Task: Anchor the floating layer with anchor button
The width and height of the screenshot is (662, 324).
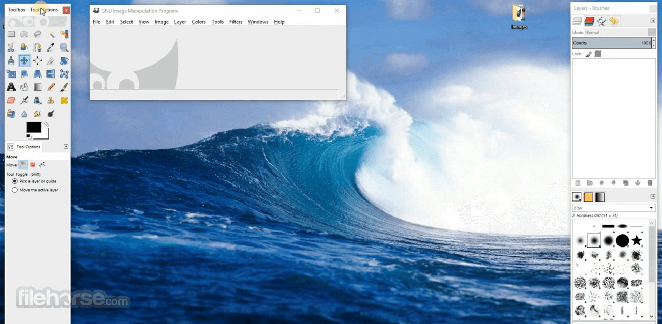Action: tap(638, 183)
